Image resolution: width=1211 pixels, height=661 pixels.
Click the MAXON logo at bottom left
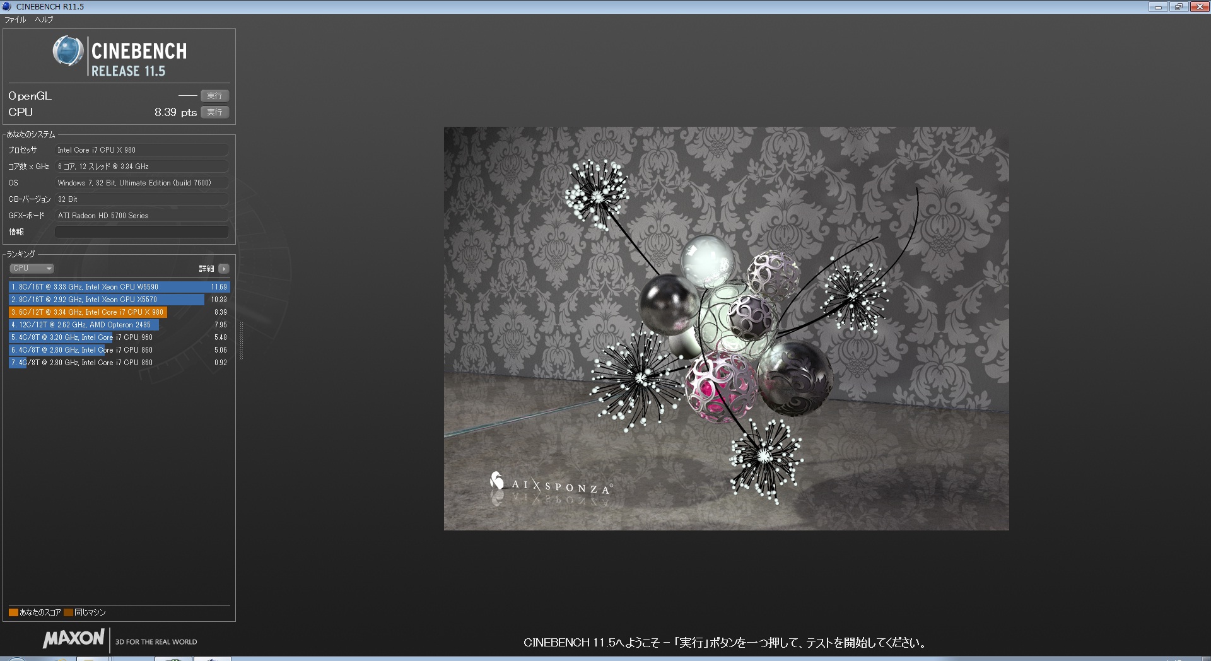tap(74, 638)
